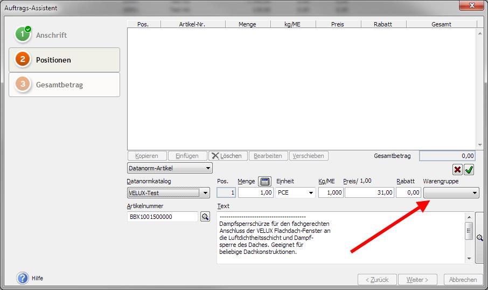Click the positions list scrollbar up arrow
This screenshot has height=290, width=488.
[479, 33]
